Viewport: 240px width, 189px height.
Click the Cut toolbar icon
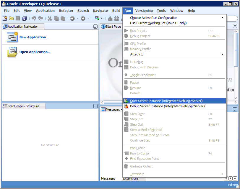pyautogui.click(x=50, y=18)
